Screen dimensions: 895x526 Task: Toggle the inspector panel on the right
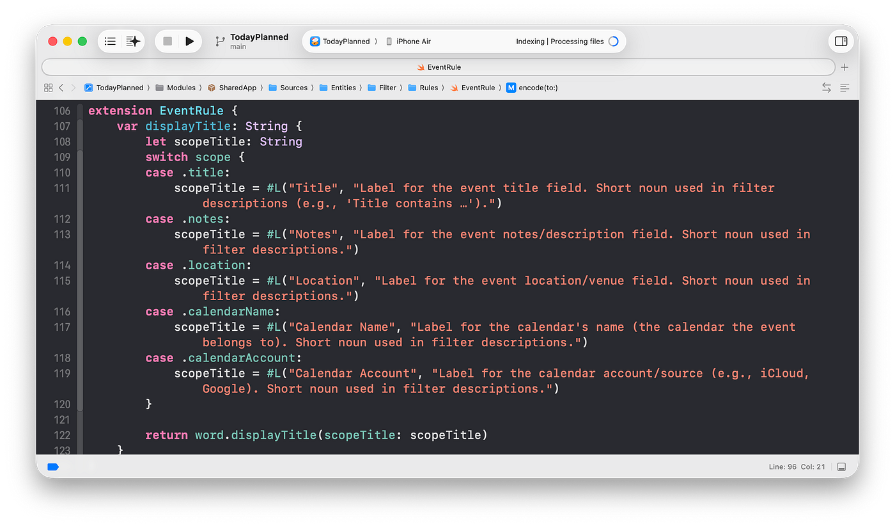(841, 42)
